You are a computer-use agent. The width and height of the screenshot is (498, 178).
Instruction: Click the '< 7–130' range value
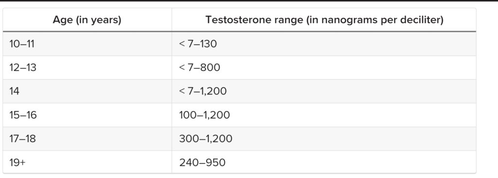point(198,44)
